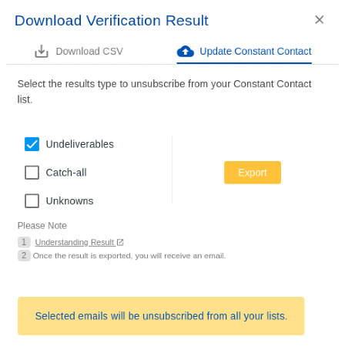Enable the Catch-all checkbox
345x360 pixels.
coord(32,173)
